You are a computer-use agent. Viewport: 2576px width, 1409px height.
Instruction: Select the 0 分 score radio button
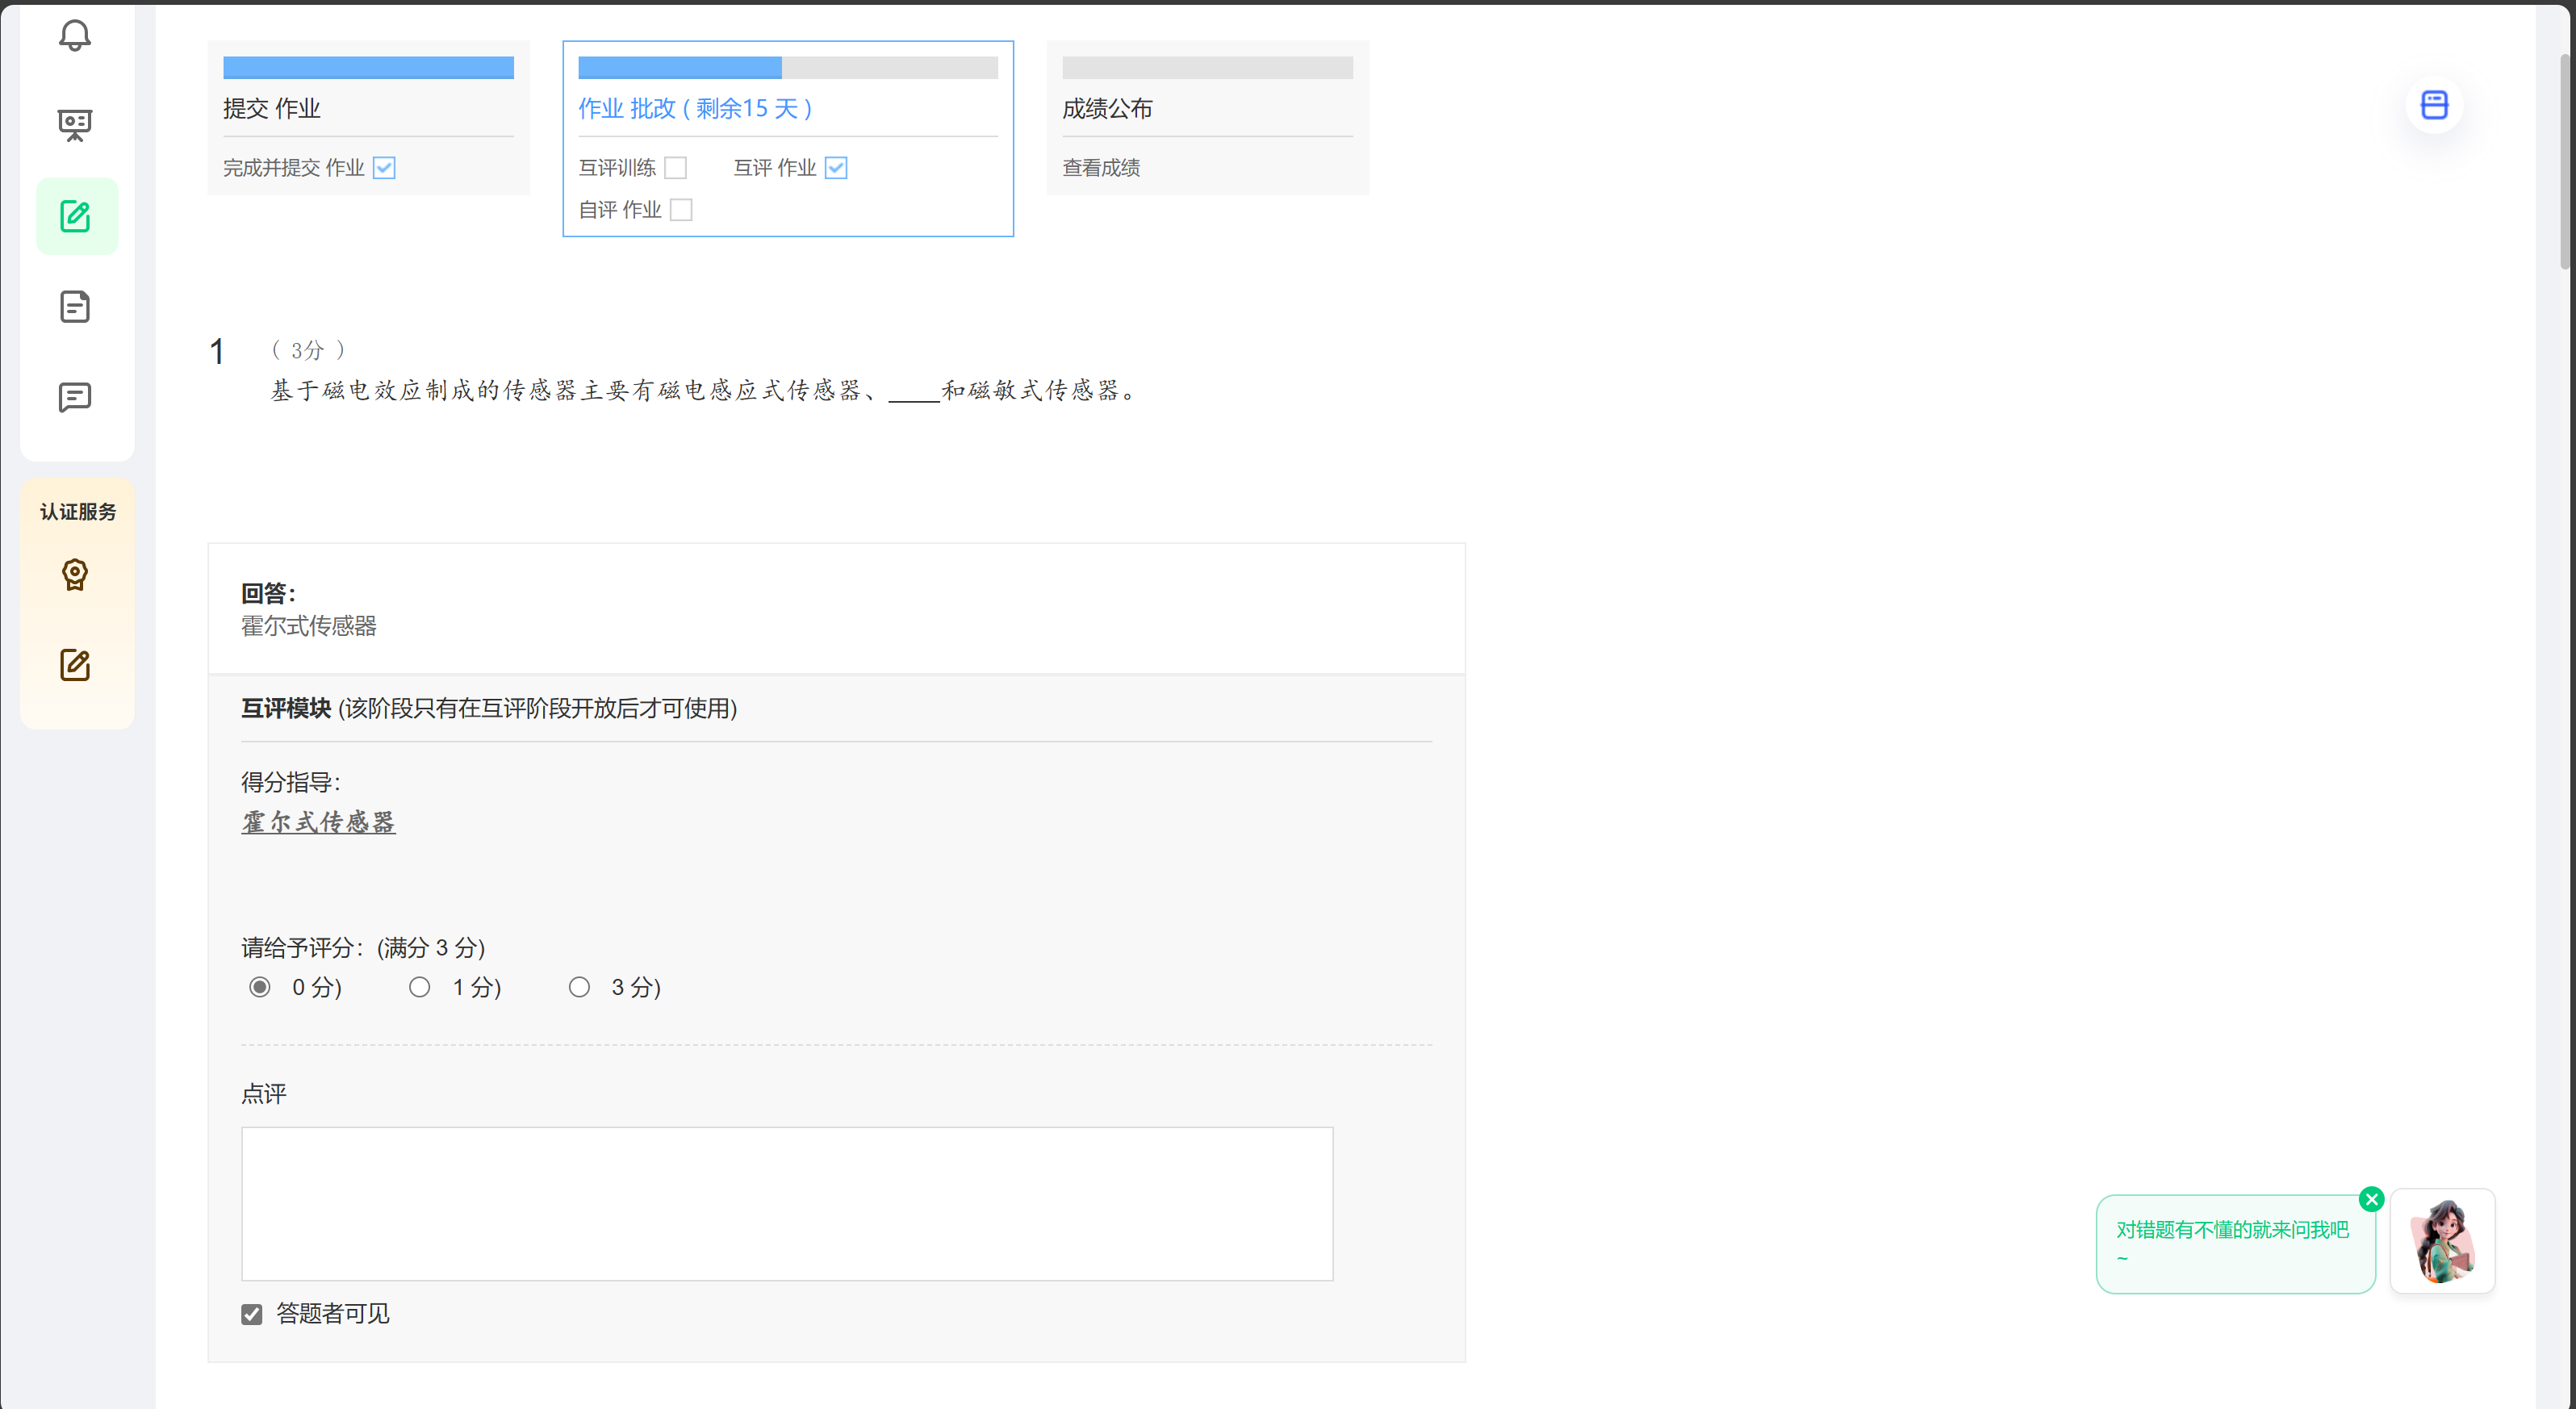point(260,987)
